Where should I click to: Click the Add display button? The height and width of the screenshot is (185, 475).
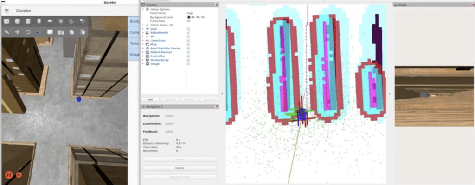pos(150,99)
